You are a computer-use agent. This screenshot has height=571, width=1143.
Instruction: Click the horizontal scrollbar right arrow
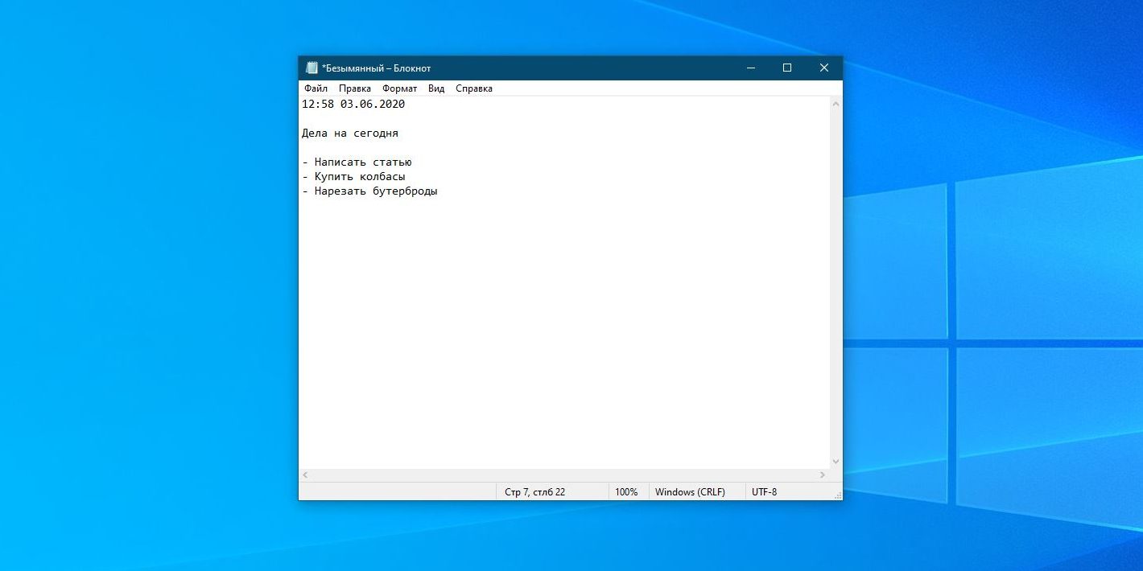click(x=823, y=475)
